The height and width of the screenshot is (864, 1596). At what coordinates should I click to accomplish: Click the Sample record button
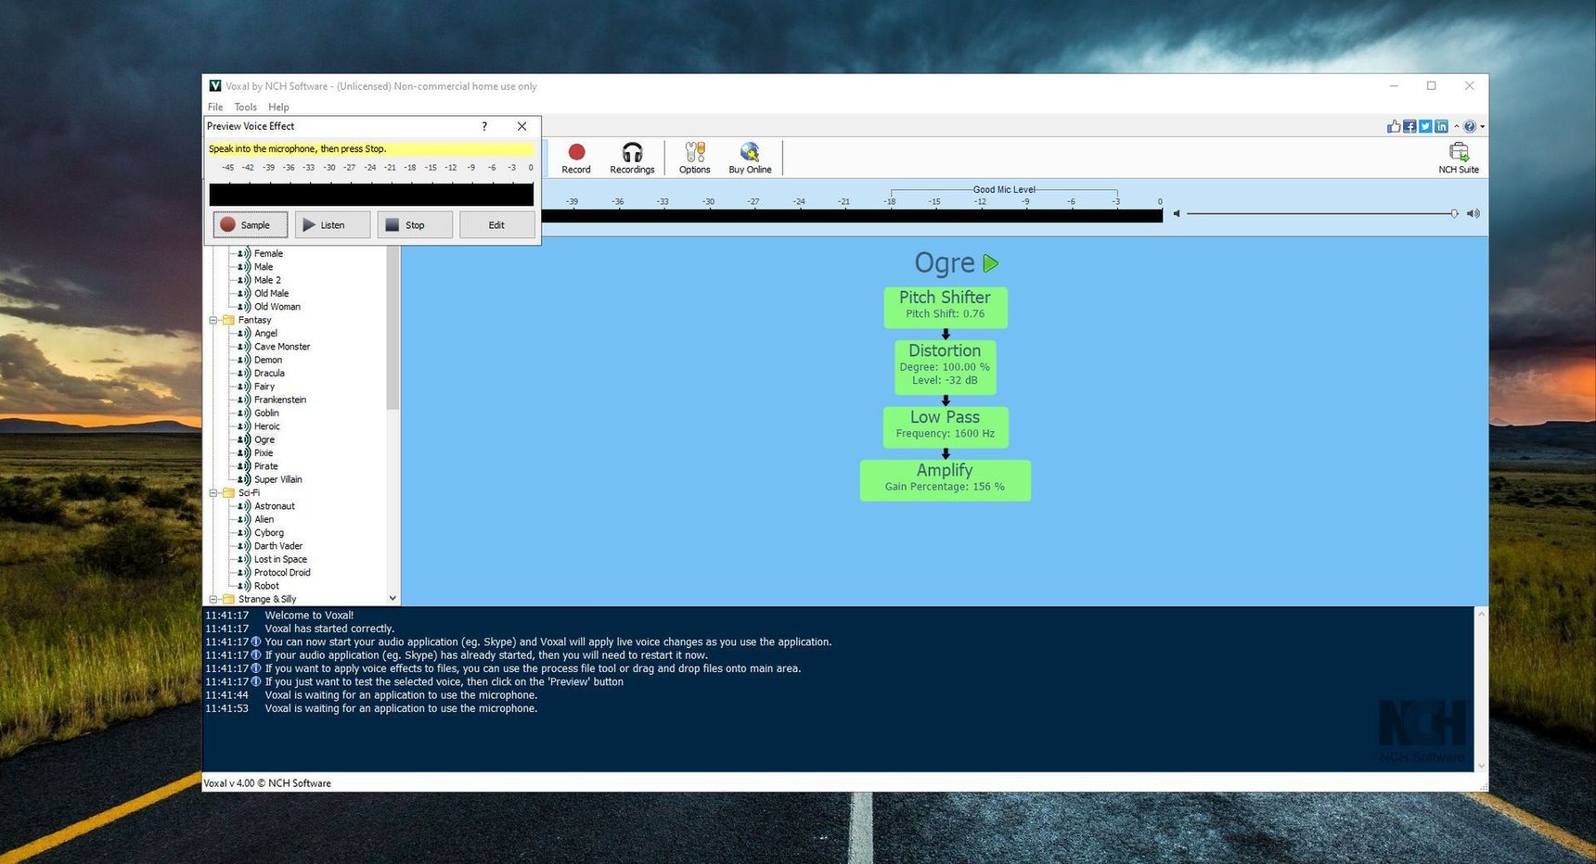[x=251, y=225]
